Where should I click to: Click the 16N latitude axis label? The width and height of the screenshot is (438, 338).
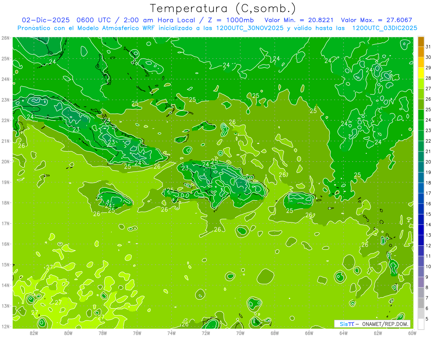click(x=5, y=244)
